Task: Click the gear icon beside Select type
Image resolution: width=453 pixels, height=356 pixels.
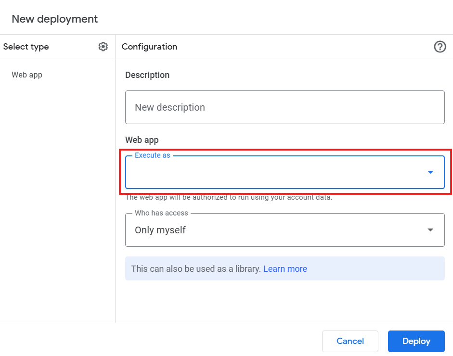Action: (x=103, y=47)
